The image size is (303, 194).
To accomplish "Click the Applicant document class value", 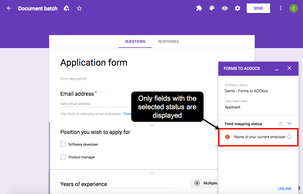I will (233, 107).
